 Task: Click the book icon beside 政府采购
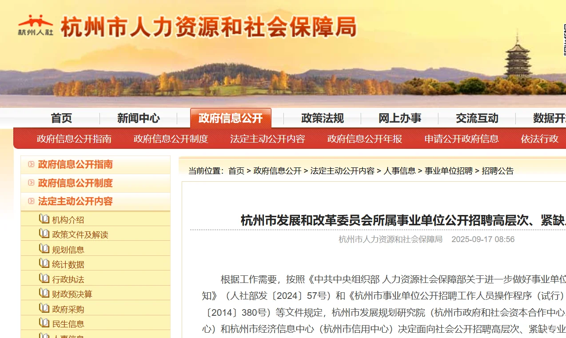[x=44, y=308]
